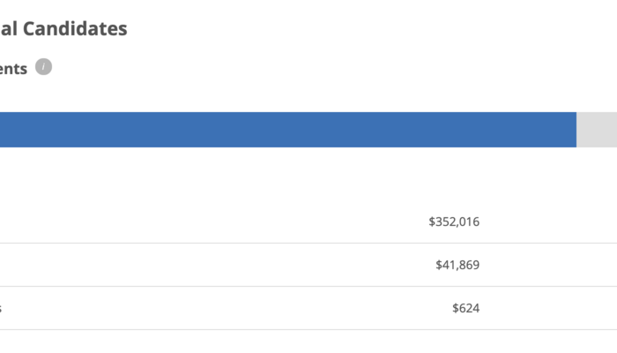The height and width of the screenshot is (353, 617).
Task: Select the "Candidates" heading text
Action: [75, 28]
